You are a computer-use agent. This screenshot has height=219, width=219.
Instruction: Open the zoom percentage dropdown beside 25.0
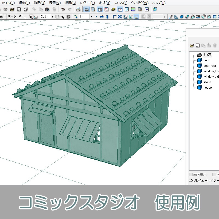[52, 16]
